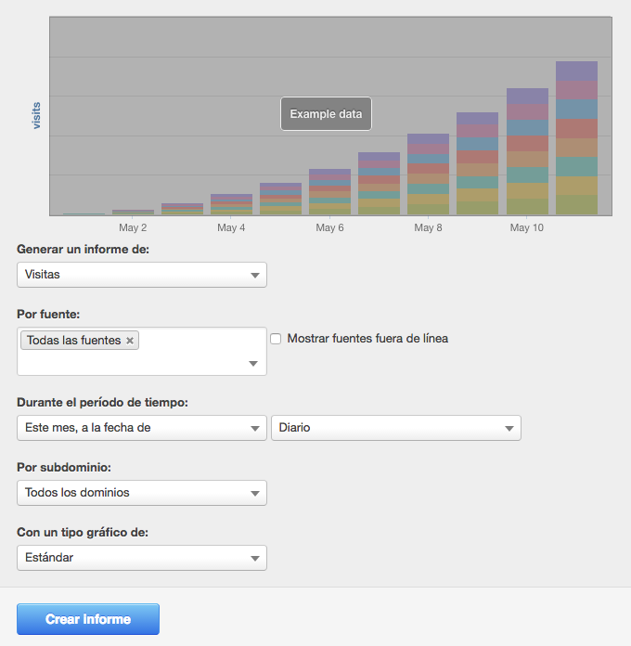
Task: Click the 'visits' y-axis label
Action: (37, 116)
